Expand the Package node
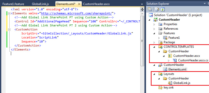209x93 pixels. point(154,42)
